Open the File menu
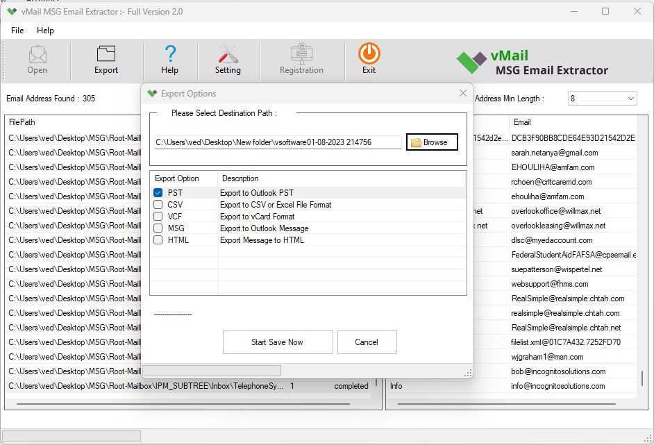The image size is (654, 445). pyautogui.click(x=17, y=30)
